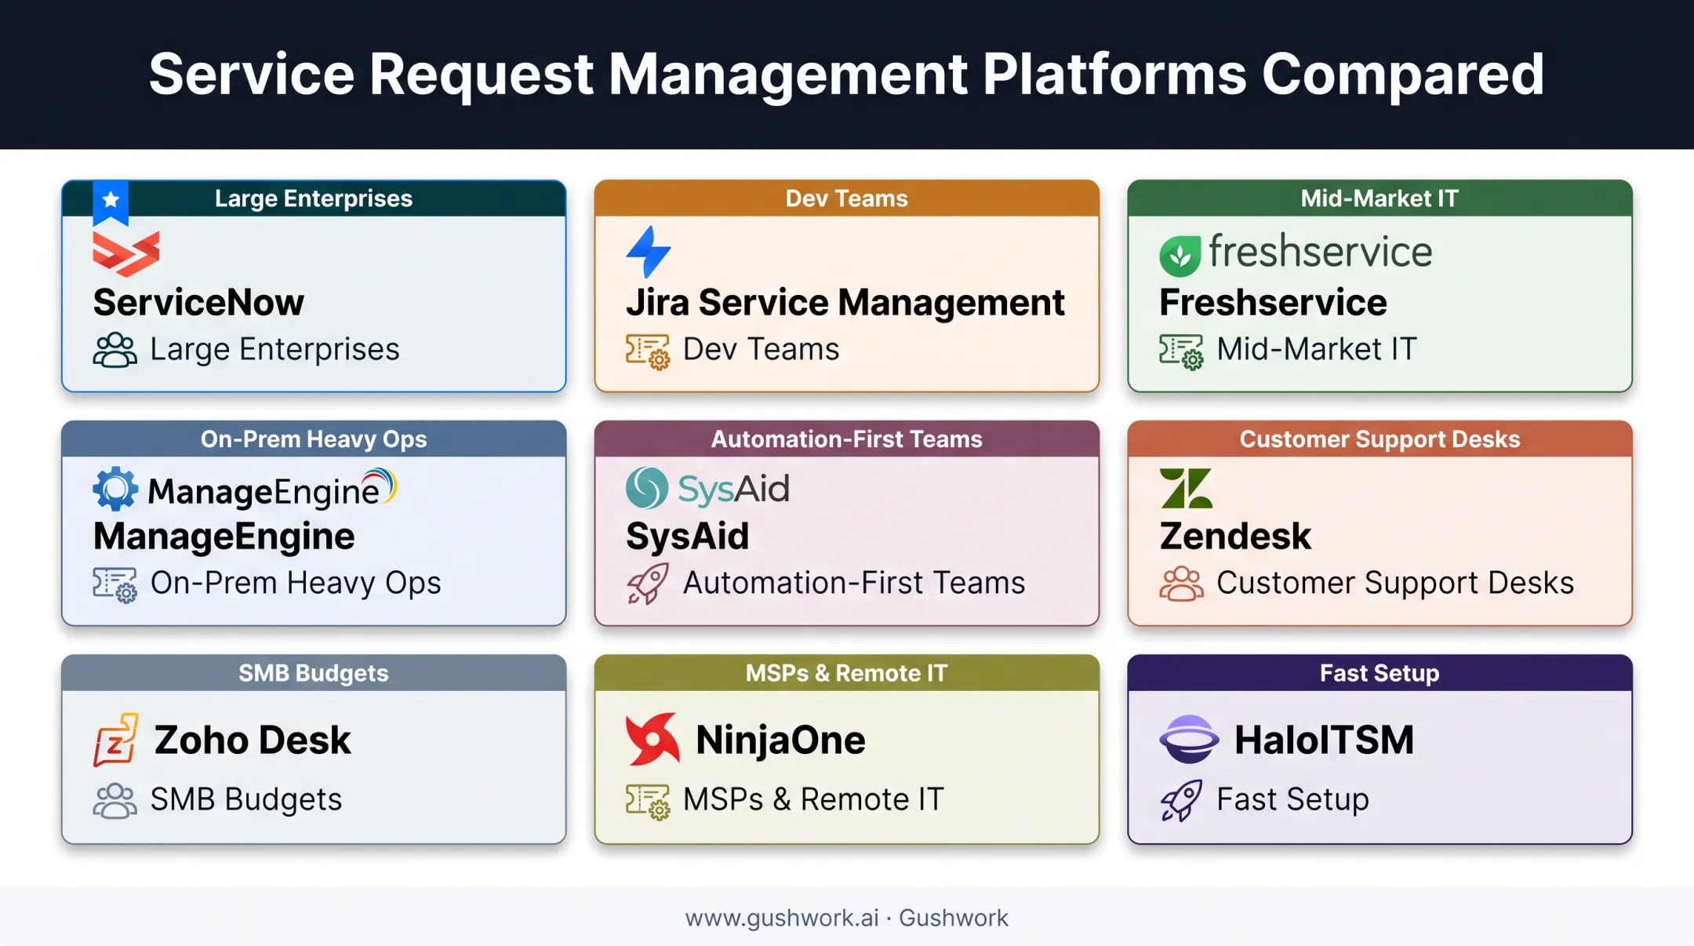Click the red NinjaOne logo
The height and width of the screenshot is (946, 1694).
pyautogui.click(x=653, y=738)
